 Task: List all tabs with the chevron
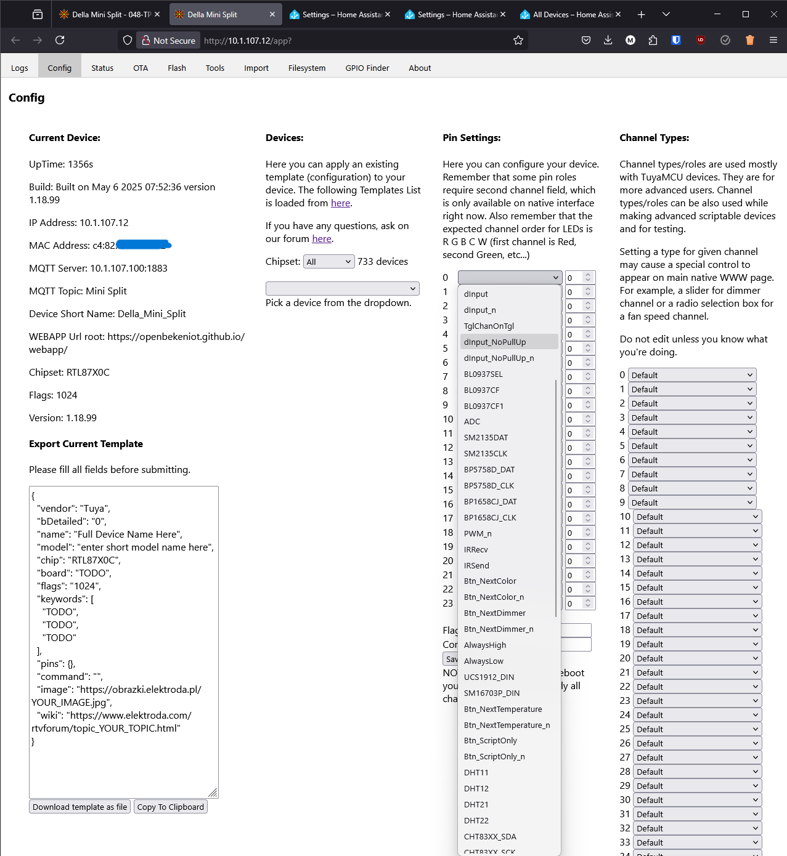click(x=666, y=14)
